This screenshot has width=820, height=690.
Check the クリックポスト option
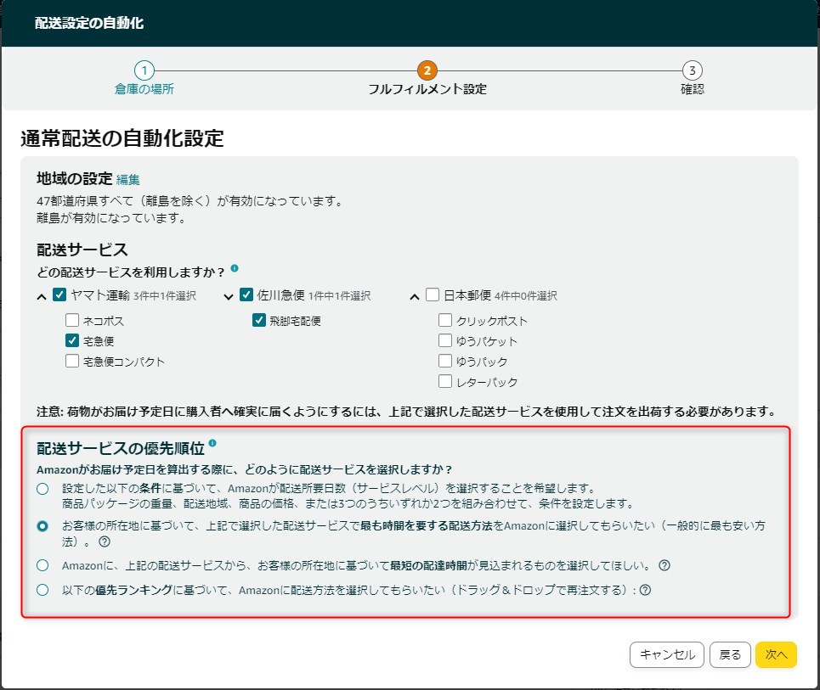[x=445, y=320]
